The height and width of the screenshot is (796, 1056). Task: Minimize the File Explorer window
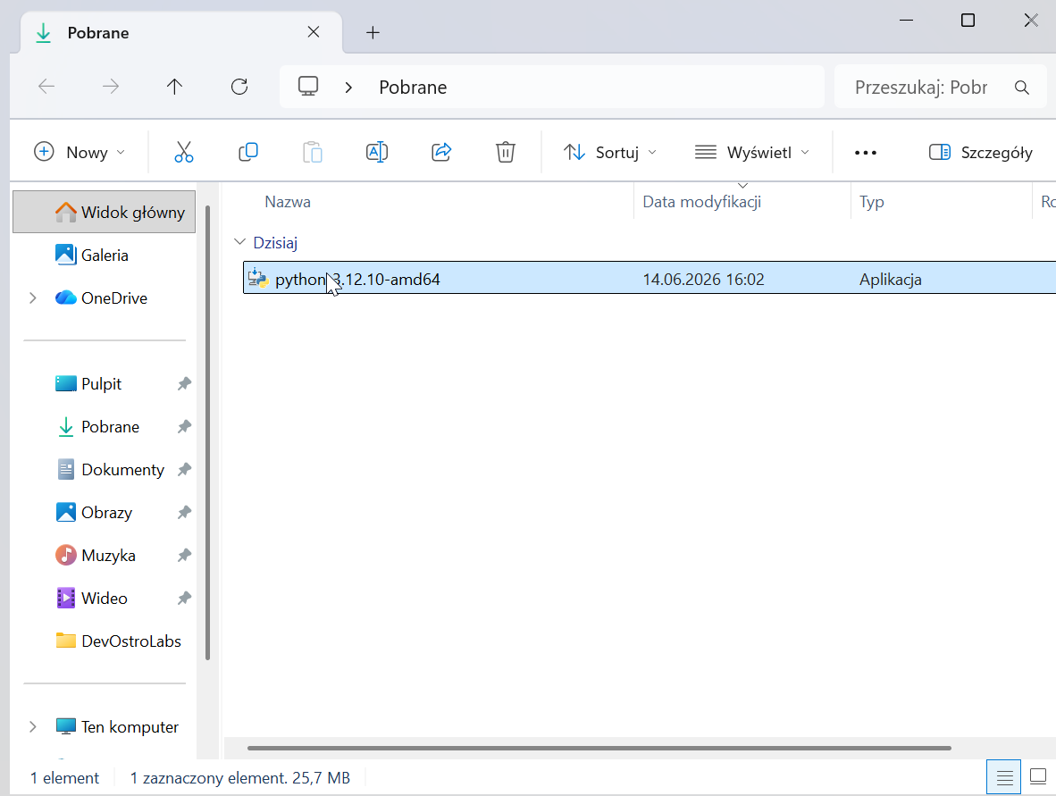(x=907, y=21)
